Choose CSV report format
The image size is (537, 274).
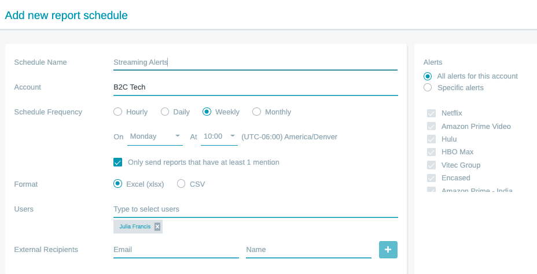pos(181,184)
